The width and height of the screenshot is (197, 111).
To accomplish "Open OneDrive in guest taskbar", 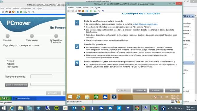I will [x=105, y=97].
